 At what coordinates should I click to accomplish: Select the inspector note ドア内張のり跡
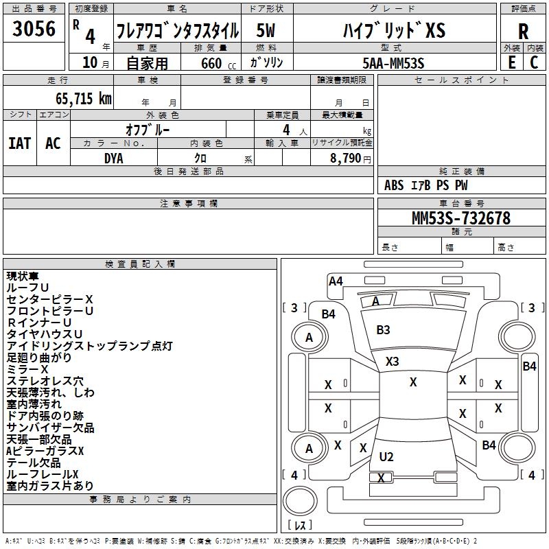(x=45, y=416)
